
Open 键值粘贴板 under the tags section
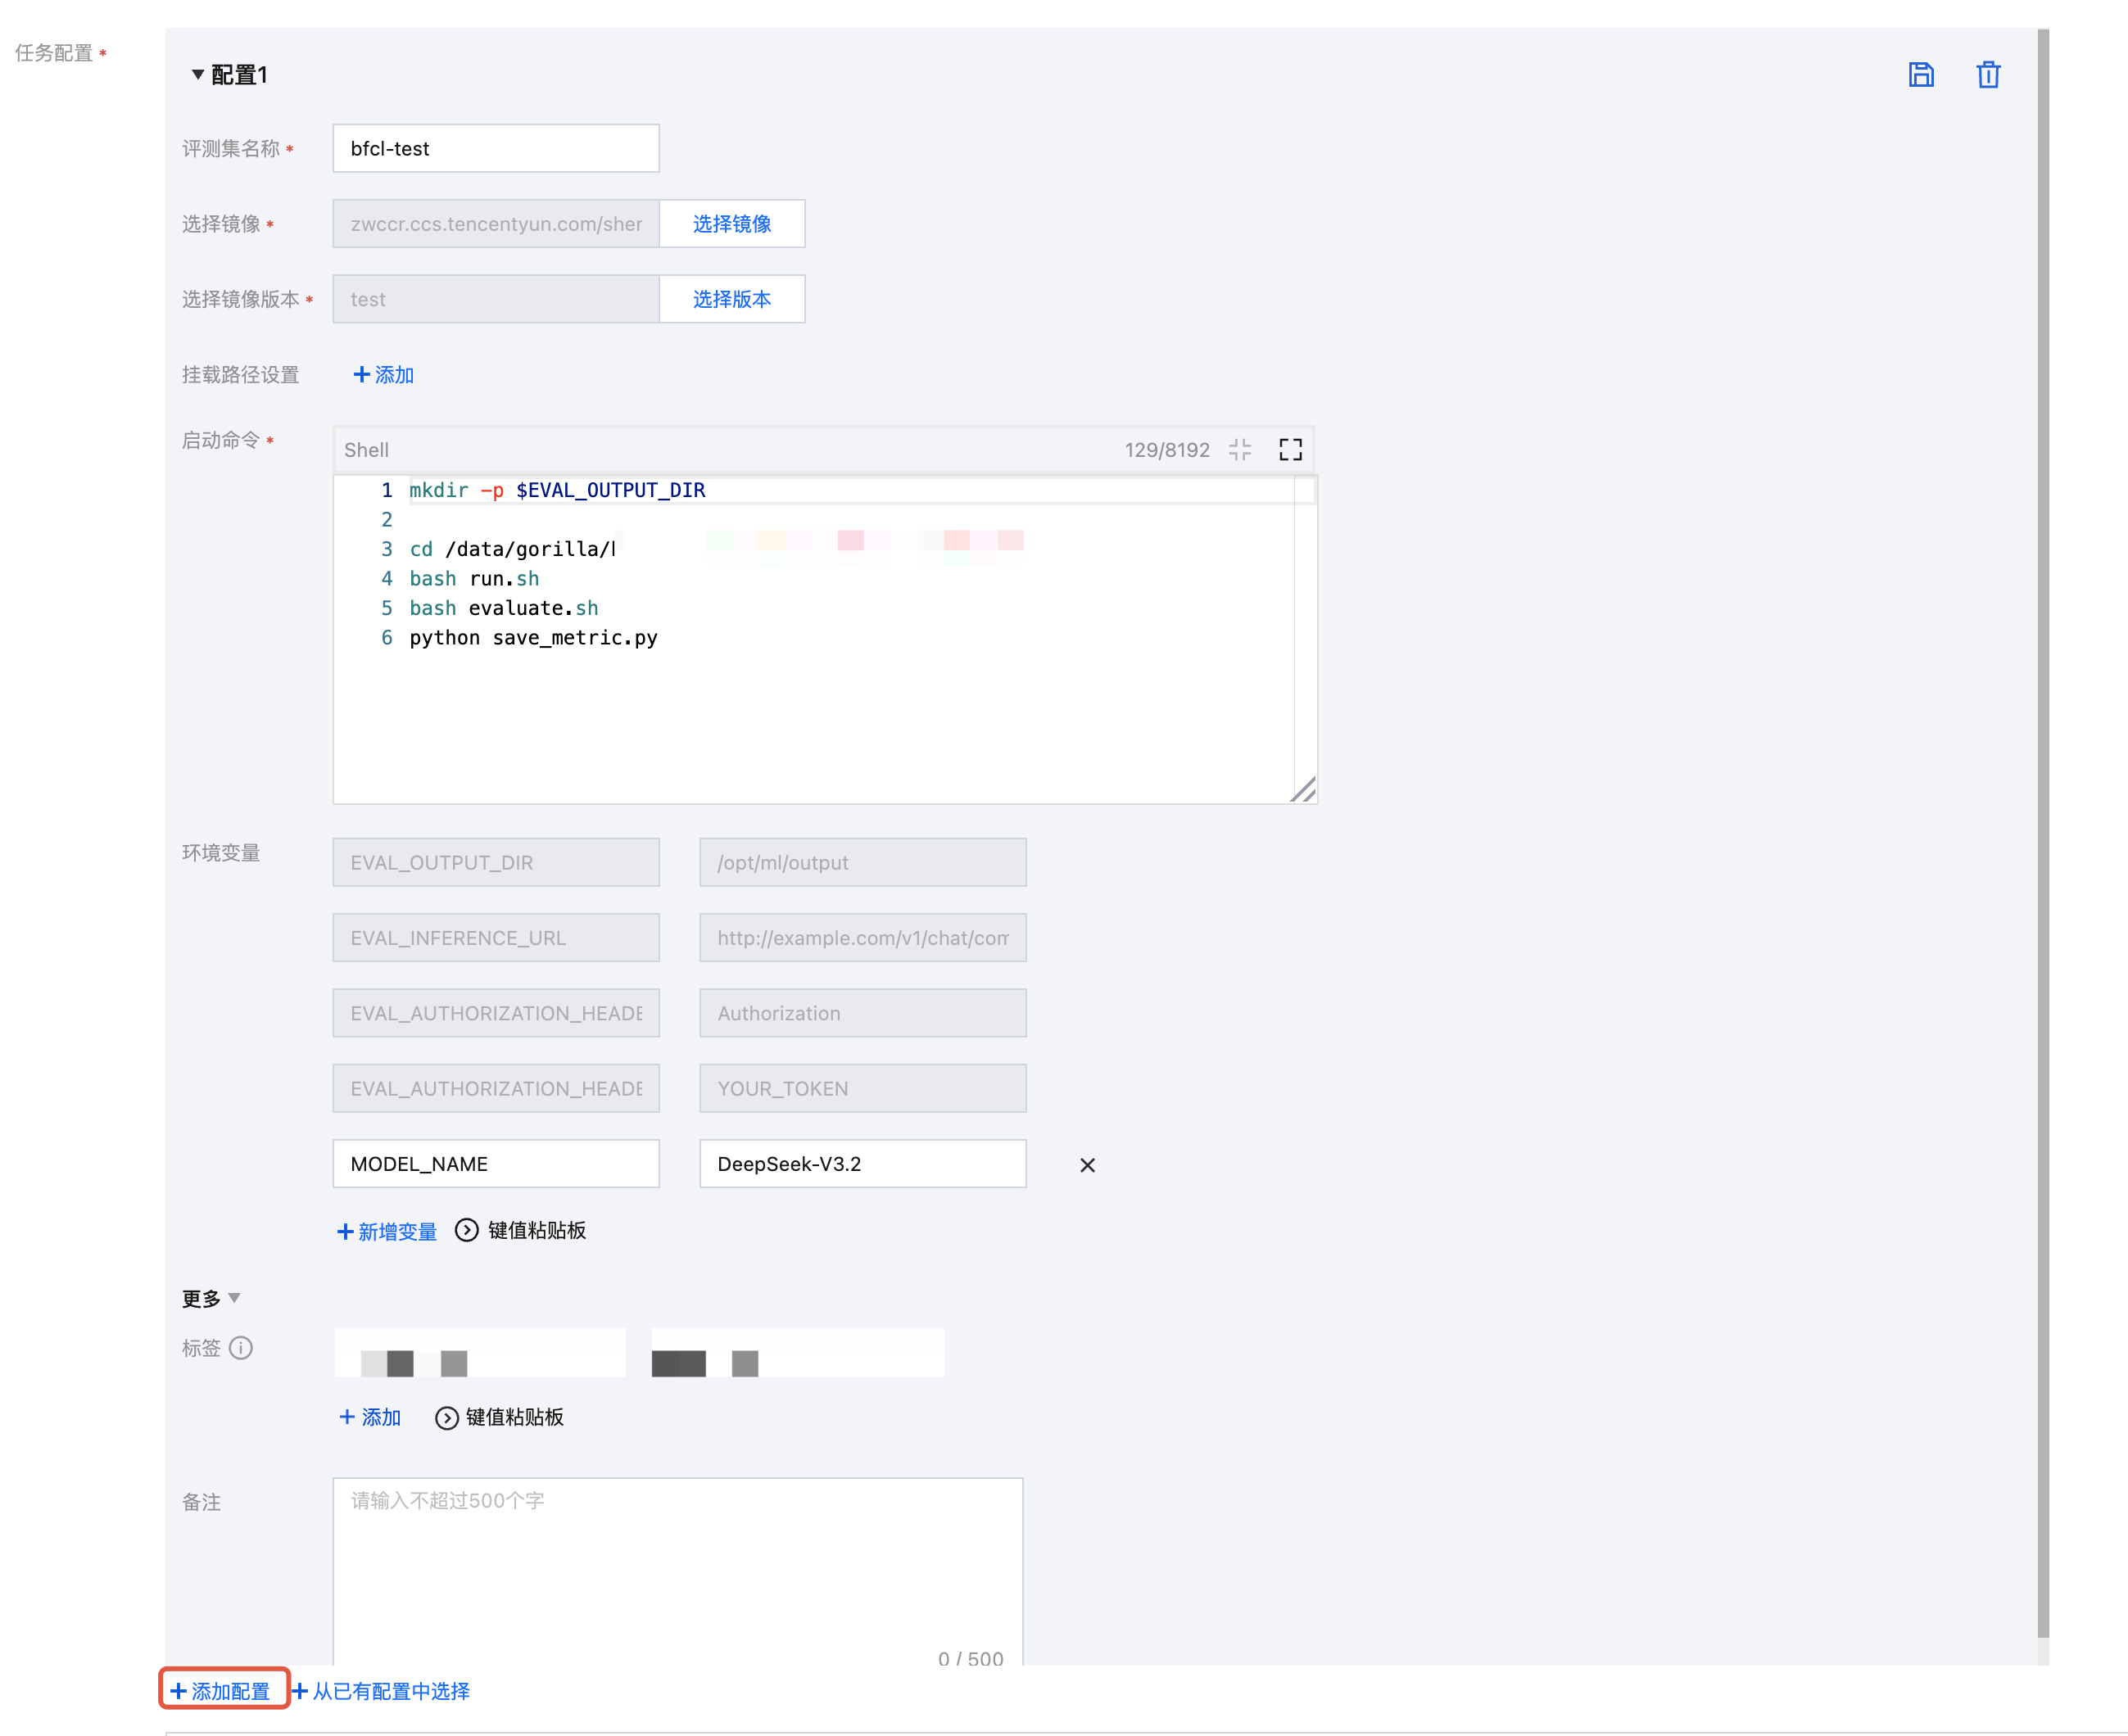pyautogui.click(x=500, y=1417)
